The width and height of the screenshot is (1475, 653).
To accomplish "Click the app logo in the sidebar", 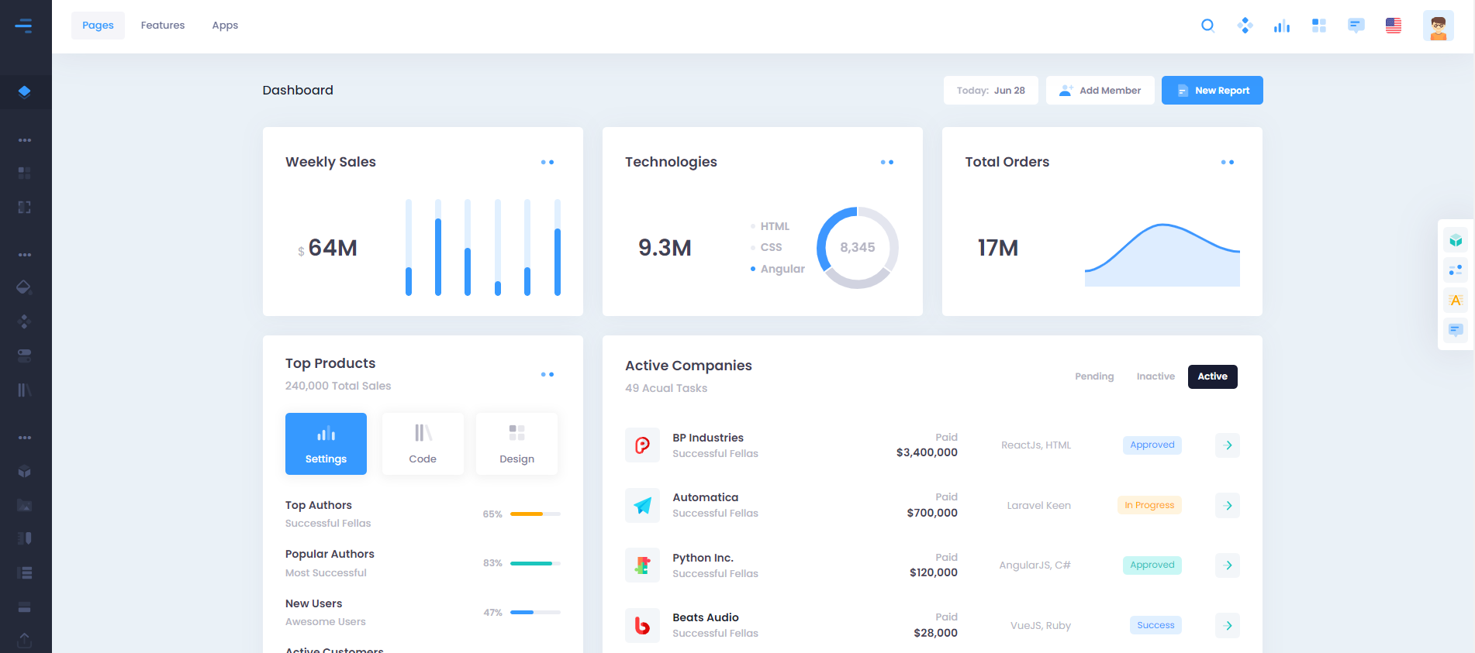I will click(x=24, y=26).
